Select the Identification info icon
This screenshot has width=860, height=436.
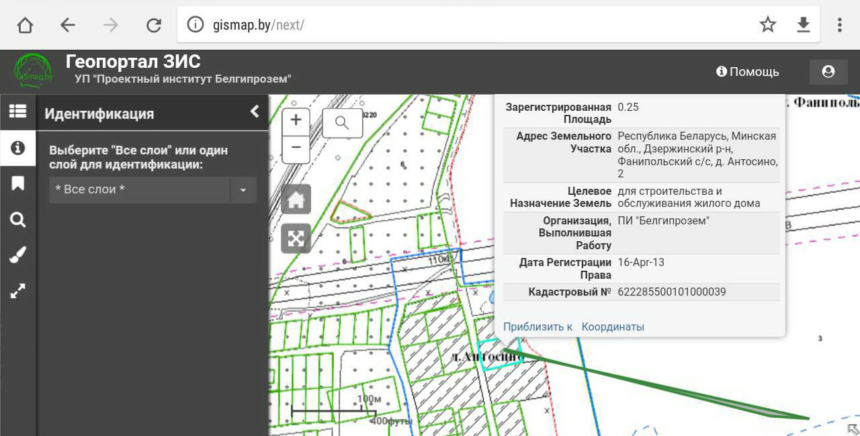point(17,148)
